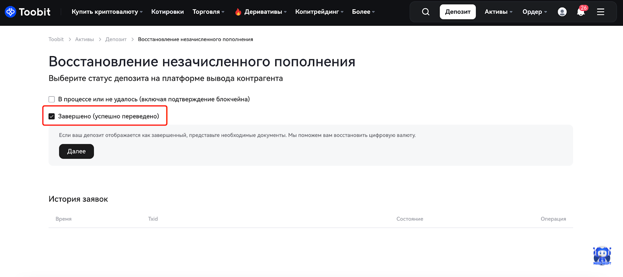Check the 'В процессе или не удалось' checkbox
The image size is (623, 277).
(x=51, y=99)
